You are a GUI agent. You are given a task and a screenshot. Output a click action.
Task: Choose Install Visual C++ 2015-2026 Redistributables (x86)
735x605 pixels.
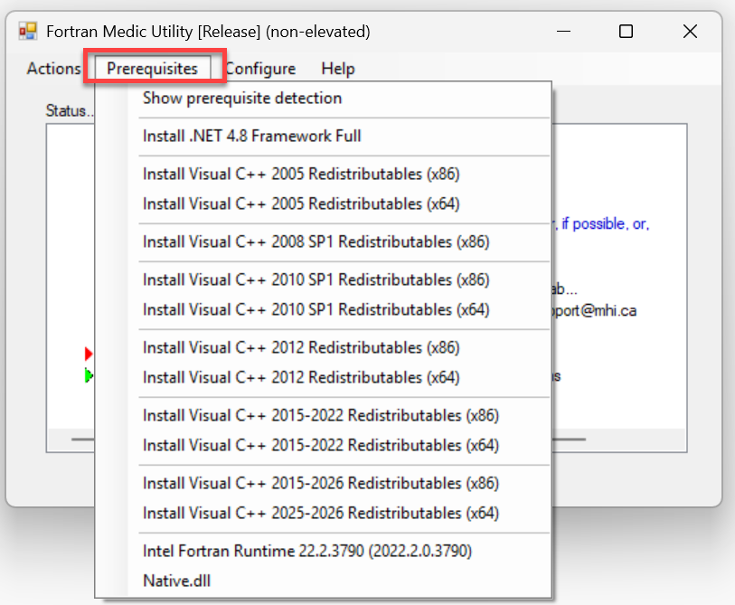(x=323, y=484)
